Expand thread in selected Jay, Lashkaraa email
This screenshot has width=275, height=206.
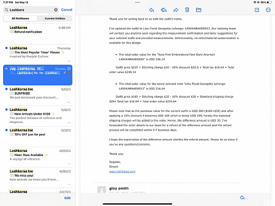coord(69,68)
